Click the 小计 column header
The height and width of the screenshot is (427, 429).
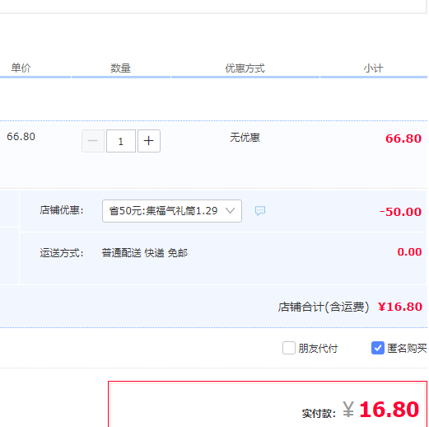[373, 68]
